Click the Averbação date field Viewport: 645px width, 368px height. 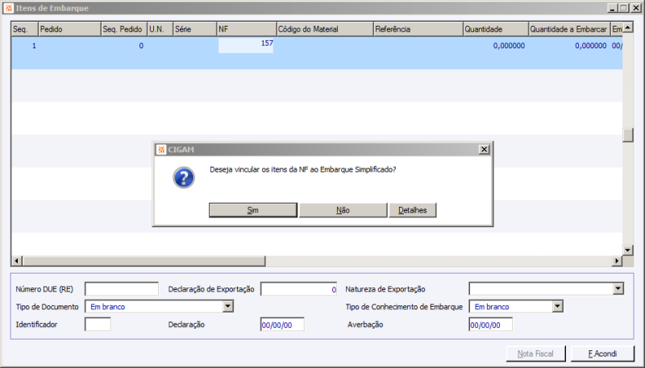(x=491, y=325)
